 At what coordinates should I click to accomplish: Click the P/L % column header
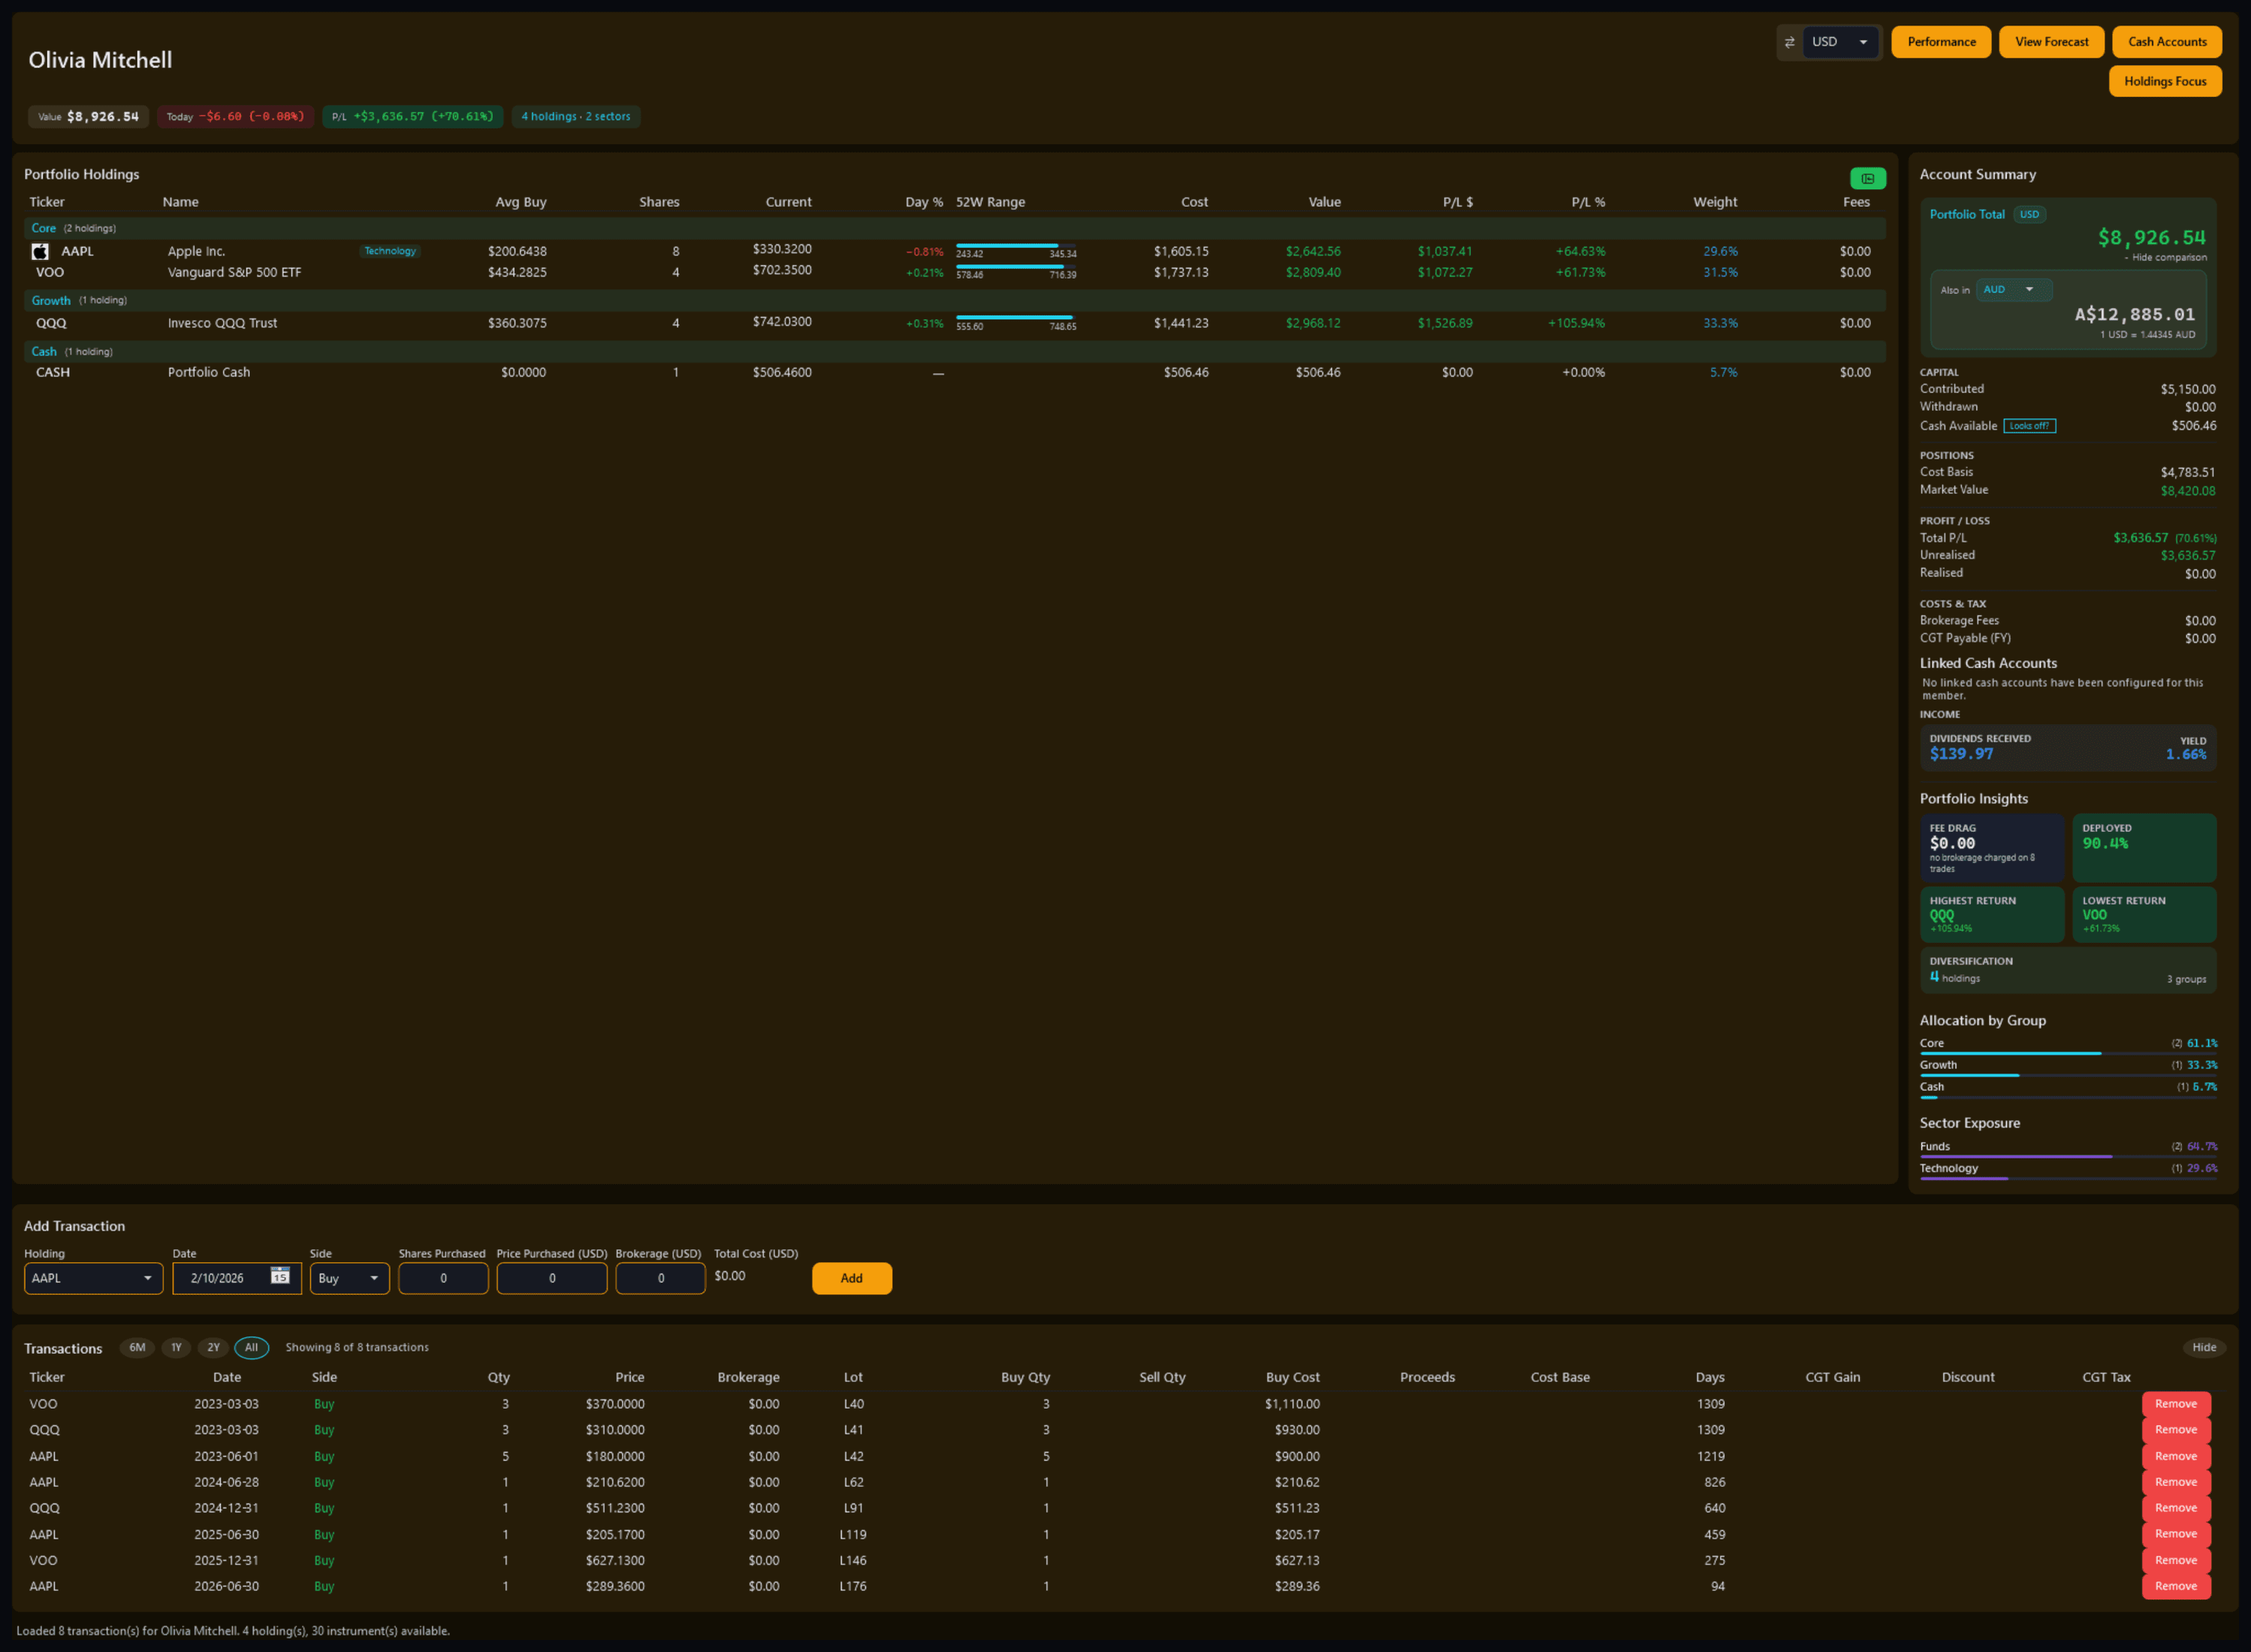[x=1587, y=202]
